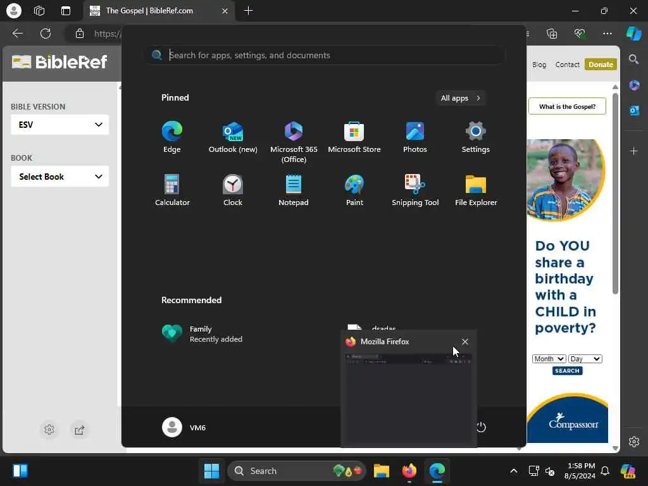648x486 pixels.
Task: Click Windows Start button on taskbar
Action: point(211,471)
